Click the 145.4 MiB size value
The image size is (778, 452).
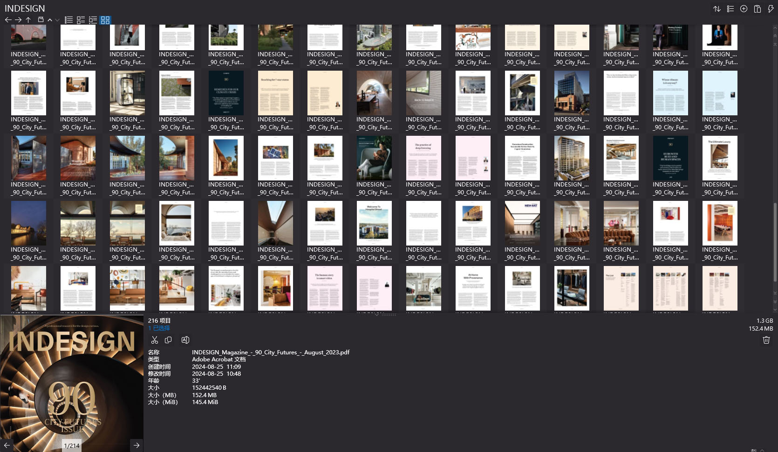coord(205,402)
